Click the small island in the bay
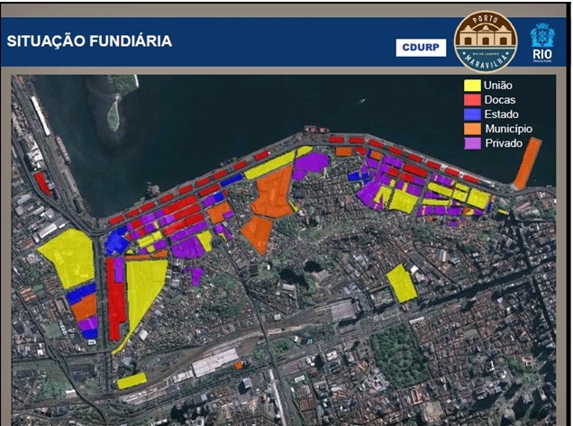 [114, 113]
